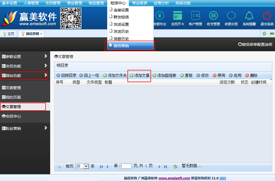Close the 微信营销 tab
This screenshot has width=275, height=181.
tap(41, 34)
